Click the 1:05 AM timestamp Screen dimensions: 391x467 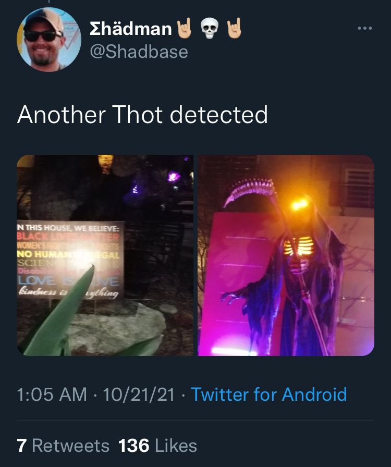tap(52, 395)
